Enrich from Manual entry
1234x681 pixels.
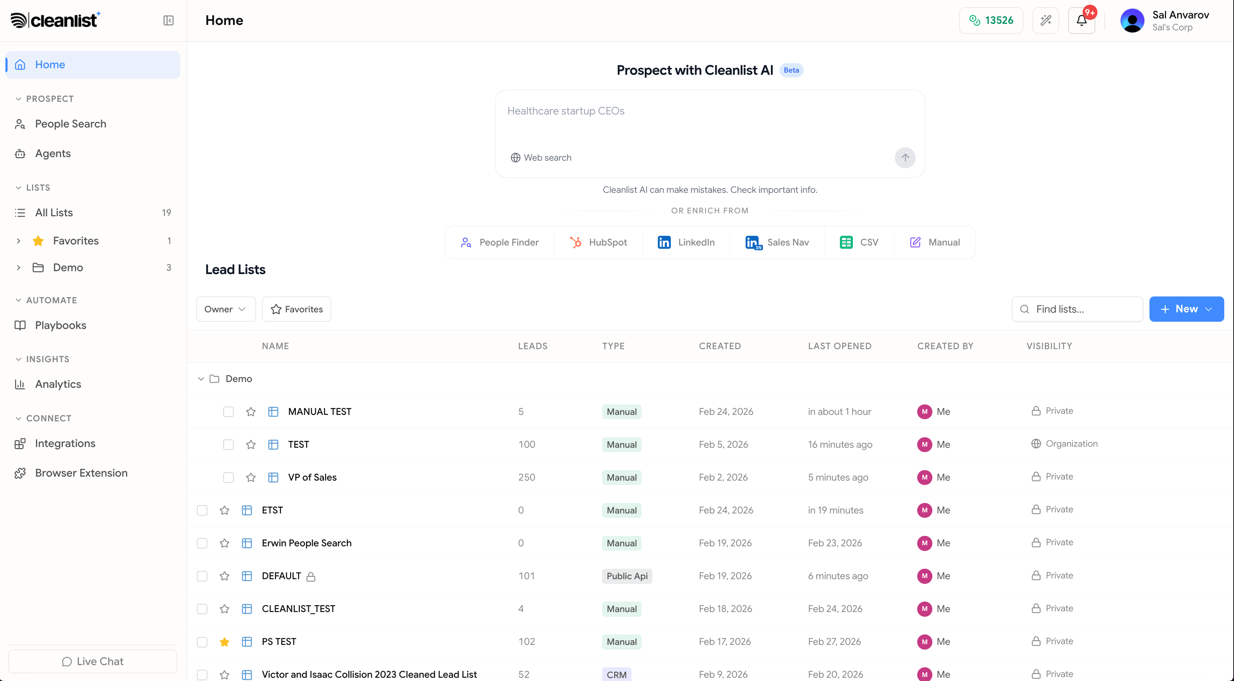(x=935, y=242)
